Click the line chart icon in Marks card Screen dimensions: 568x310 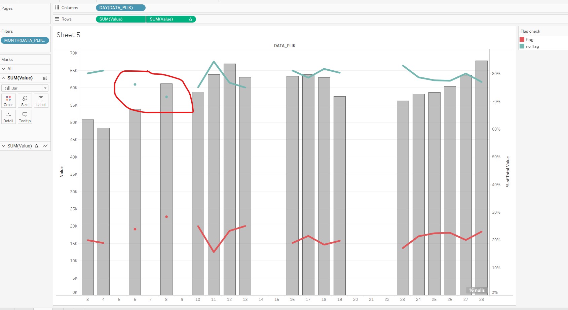coord(45,146)
